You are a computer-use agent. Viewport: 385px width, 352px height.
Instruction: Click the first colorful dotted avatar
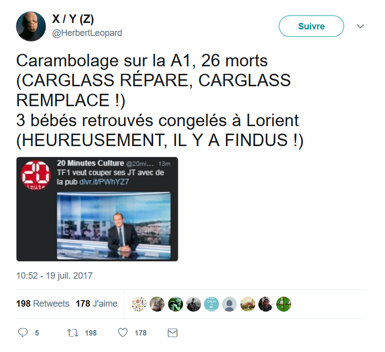click(x=139, y=304)
